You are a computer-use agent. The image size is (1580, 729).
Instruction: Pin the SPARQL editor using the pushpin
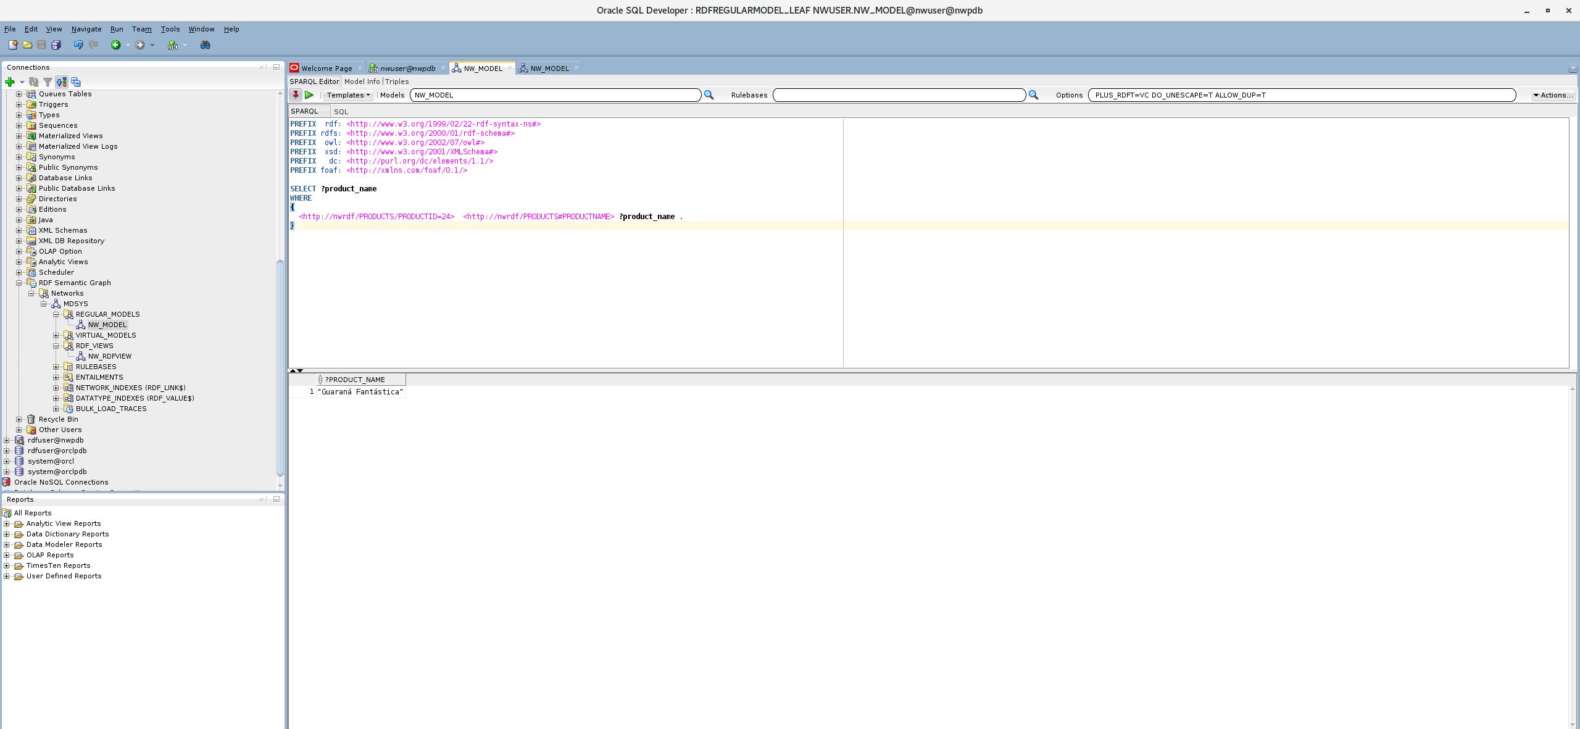pyautogui.click(x=296, y=95)
